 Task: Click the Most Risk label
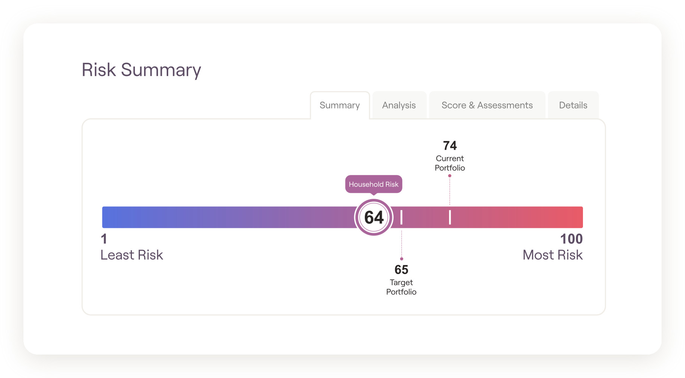click(552, 255)
